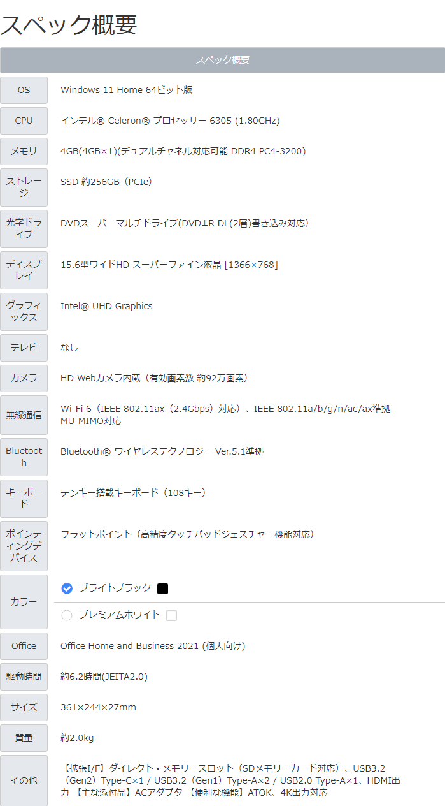This screenshot has height=806, width=445.
Task: Click the ブライトブラック text label
Action: (x=115, y=588)
